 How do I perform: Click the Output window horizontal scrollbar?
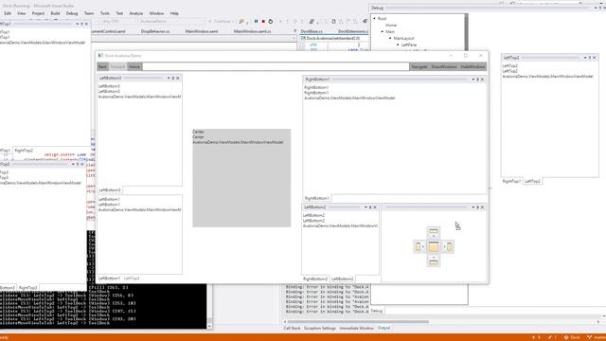point(358,322)
